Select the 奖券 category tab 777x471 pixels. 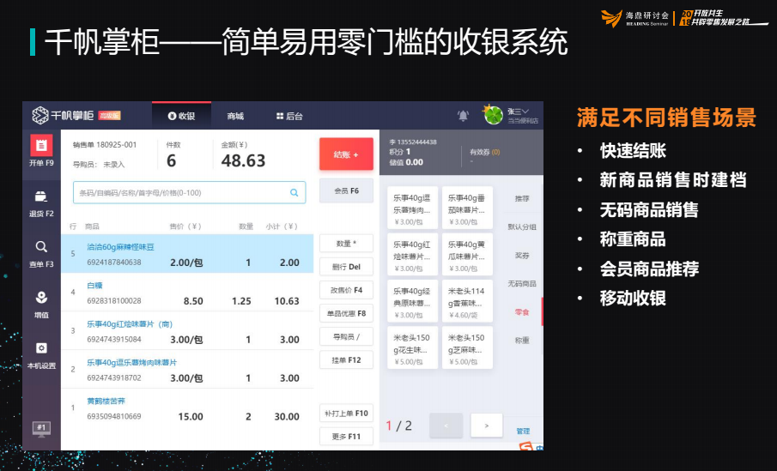click(522, 256)
